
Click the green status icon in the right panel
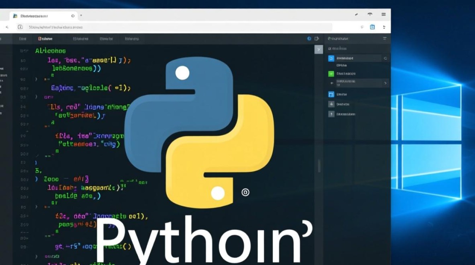[331, 73]
